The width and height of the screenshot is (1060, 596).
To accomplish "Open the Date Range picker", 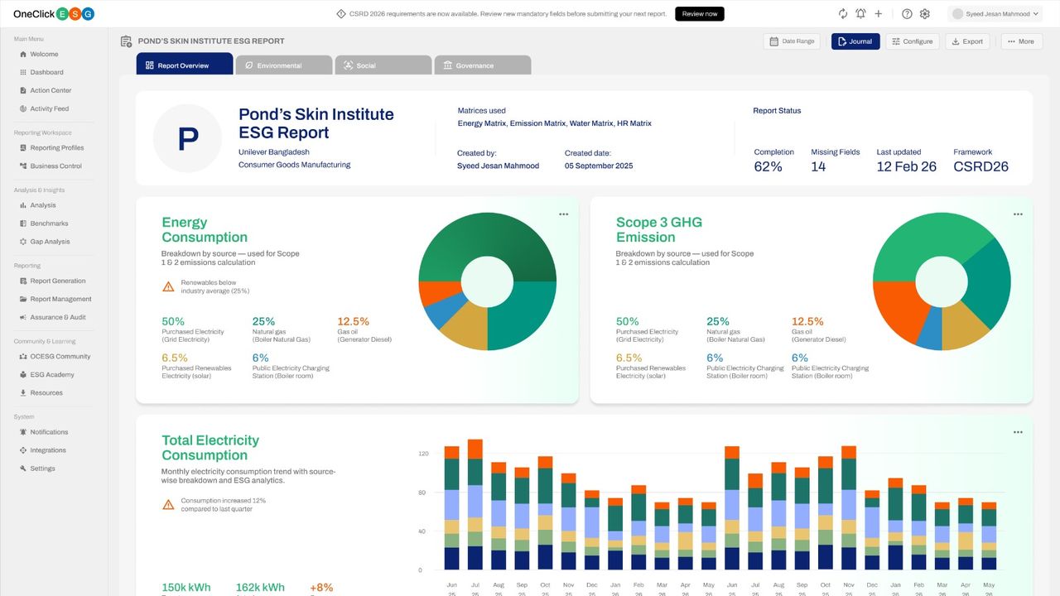I will [793, 41].
